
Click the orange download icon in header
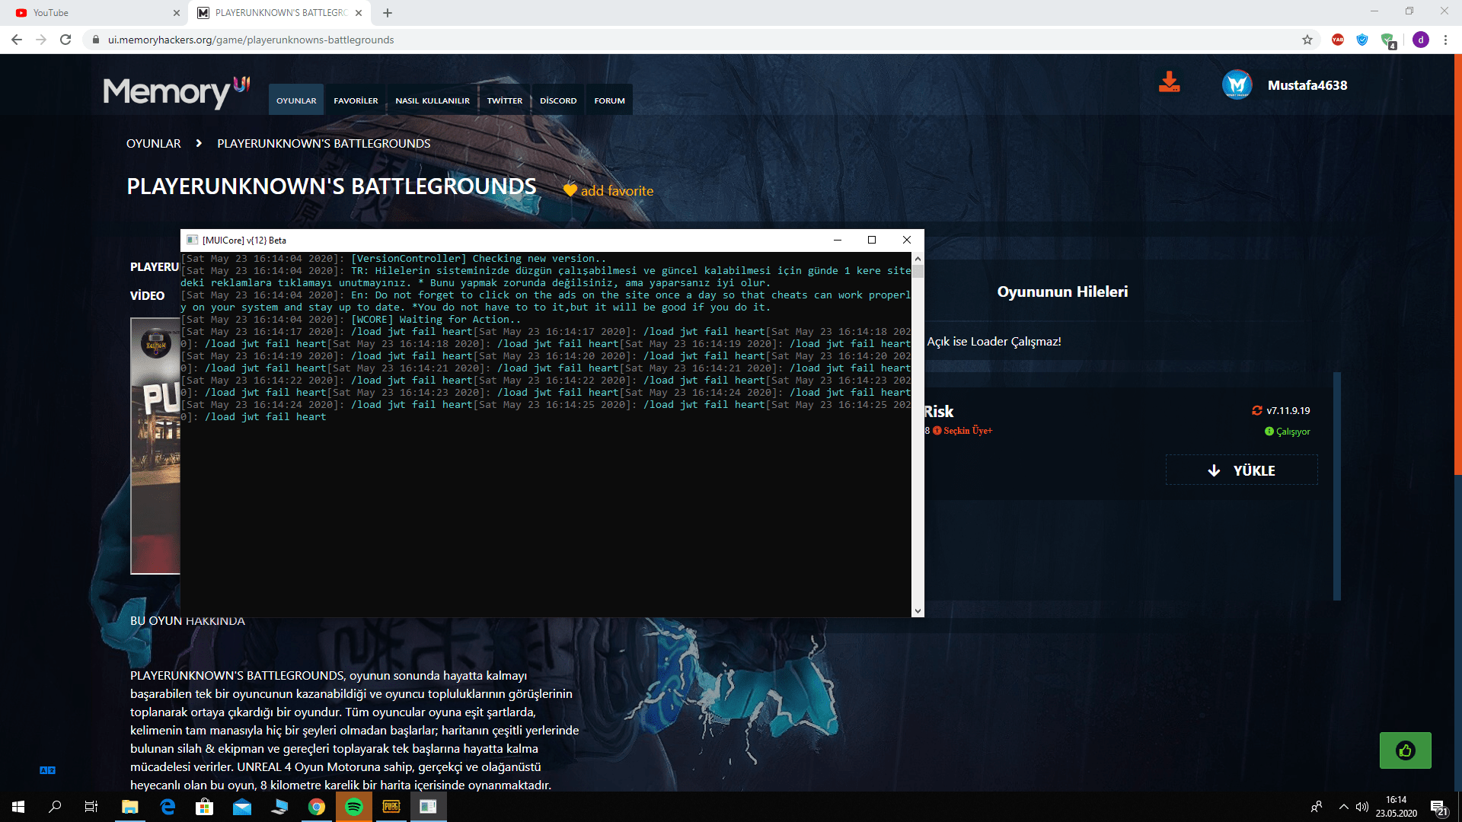[x=1170, y=82]
